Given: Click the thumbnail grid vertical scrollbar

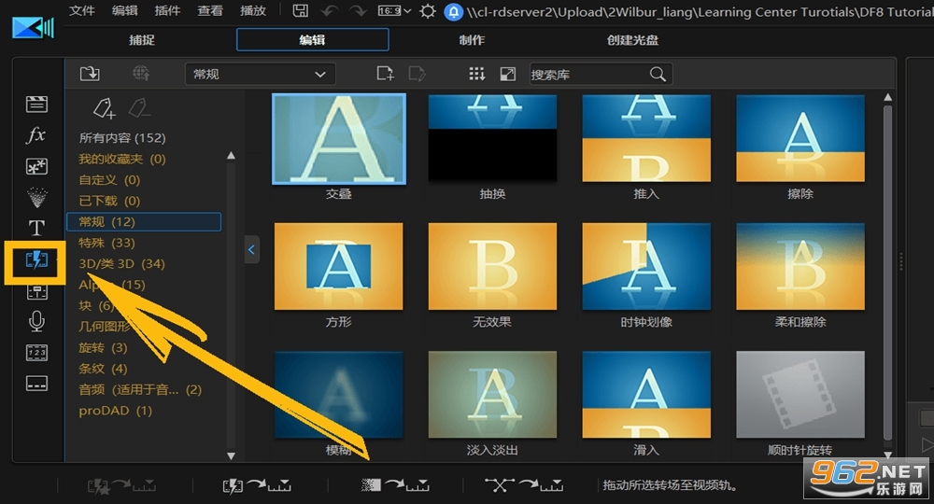Looking at the screenshot, I should [887, 273].
